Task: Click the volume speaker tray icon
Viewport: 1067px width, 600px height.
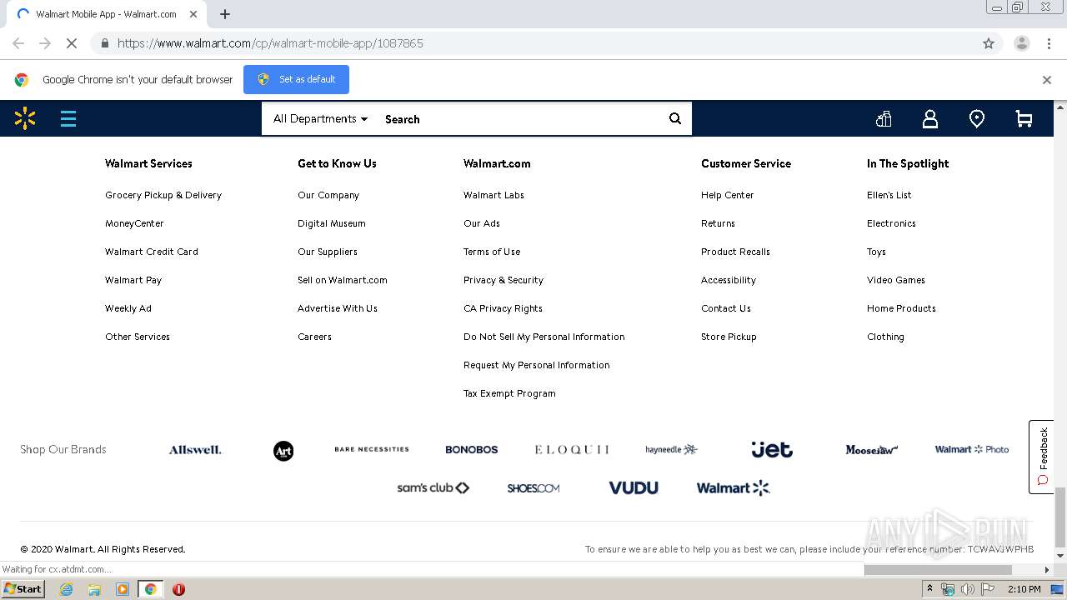Action: point(967,589)
